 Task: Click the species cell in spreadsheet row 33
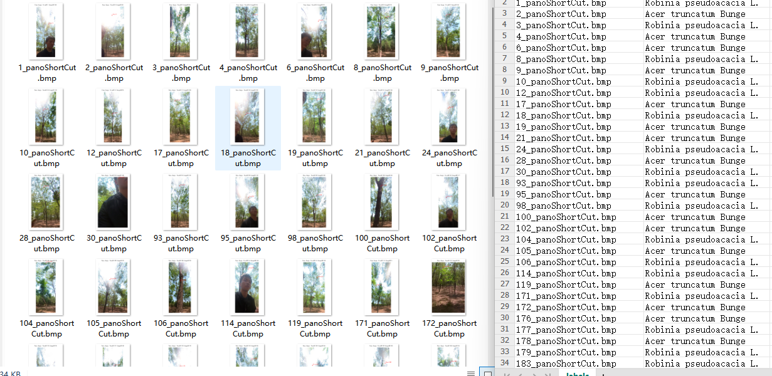707,352
